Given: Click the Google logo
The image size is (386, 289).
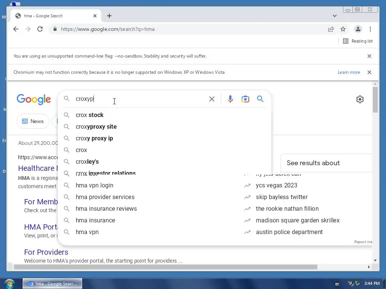Looking at the screenshot, I should 34,99.
